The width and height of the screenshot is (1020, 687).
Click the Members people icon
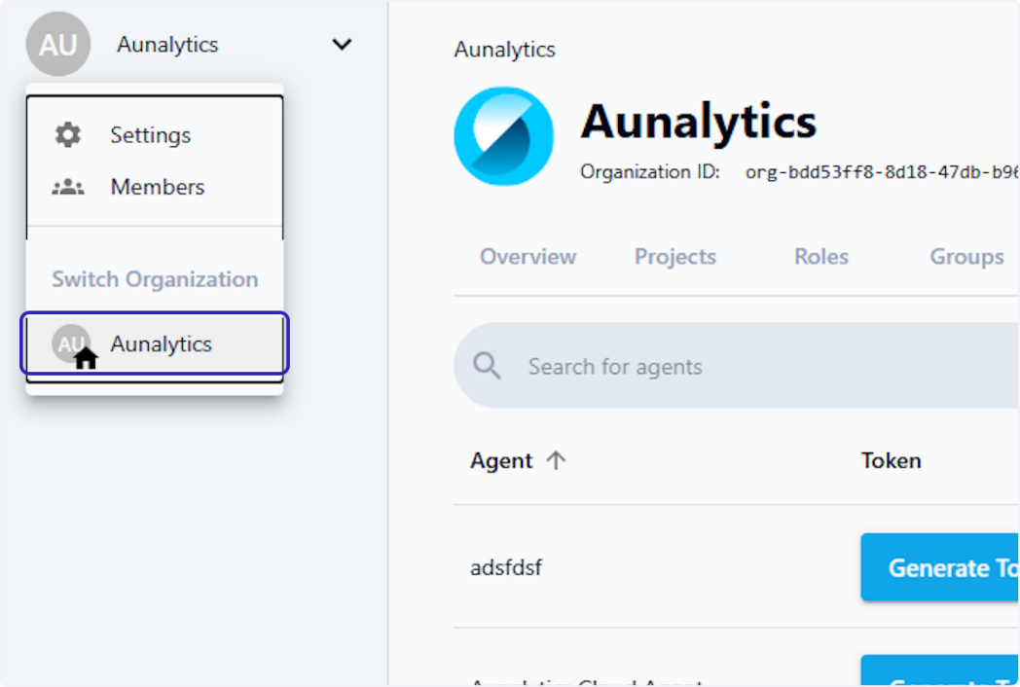coord(68,188)
